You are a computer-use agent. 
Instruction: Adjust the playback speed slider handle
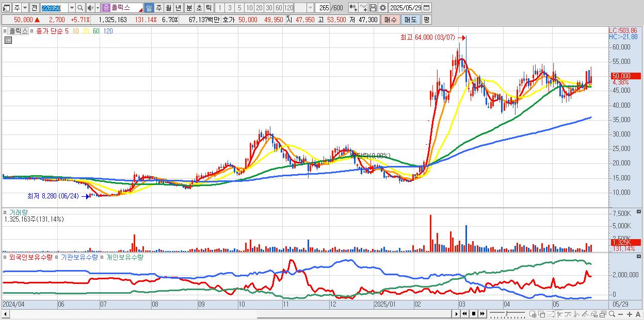pyautogui.click(x=507, y=312)
